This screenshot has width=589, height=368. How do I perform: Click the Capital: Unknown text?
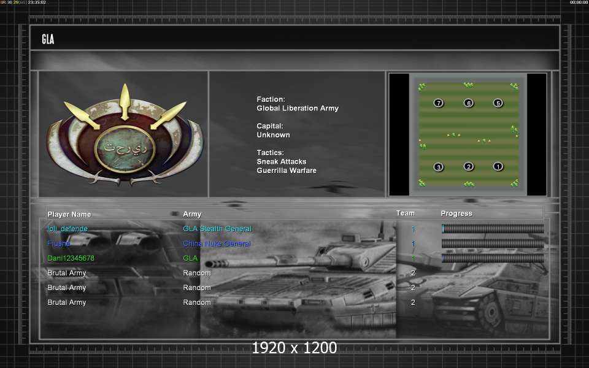click(274, 130)
